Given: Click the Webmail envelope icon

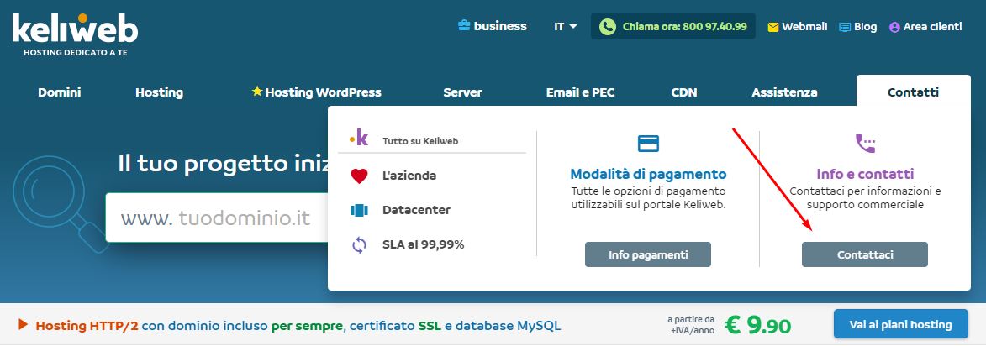Looking at the screenshot, I should [773, 27].
